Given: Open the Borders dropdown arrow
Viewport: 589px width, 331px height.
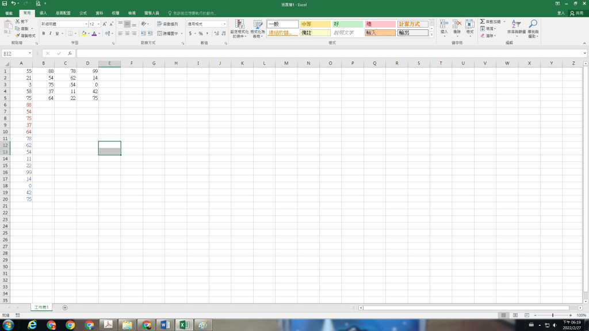Looking at the screenshot, I should coord(75,33).
